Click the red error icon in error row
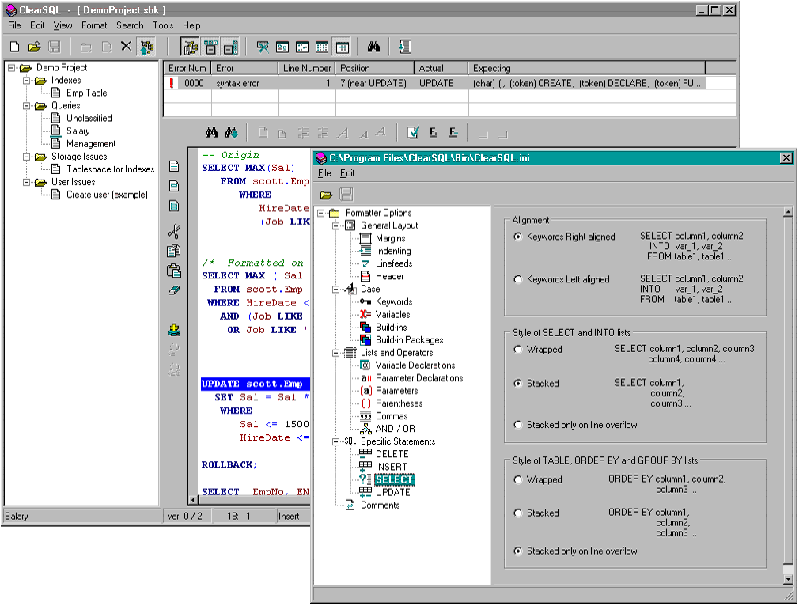This screenshot has height=606, width=799. 172,83
